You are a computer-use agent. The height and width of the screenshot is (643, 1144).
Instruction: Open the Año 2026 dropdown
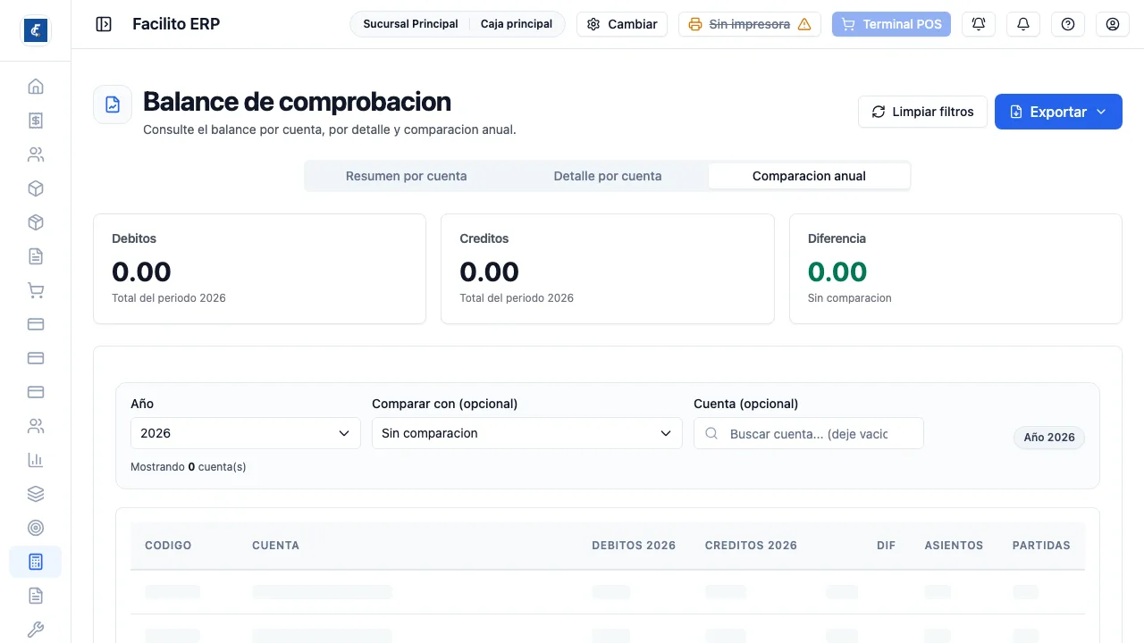[246, 433]
